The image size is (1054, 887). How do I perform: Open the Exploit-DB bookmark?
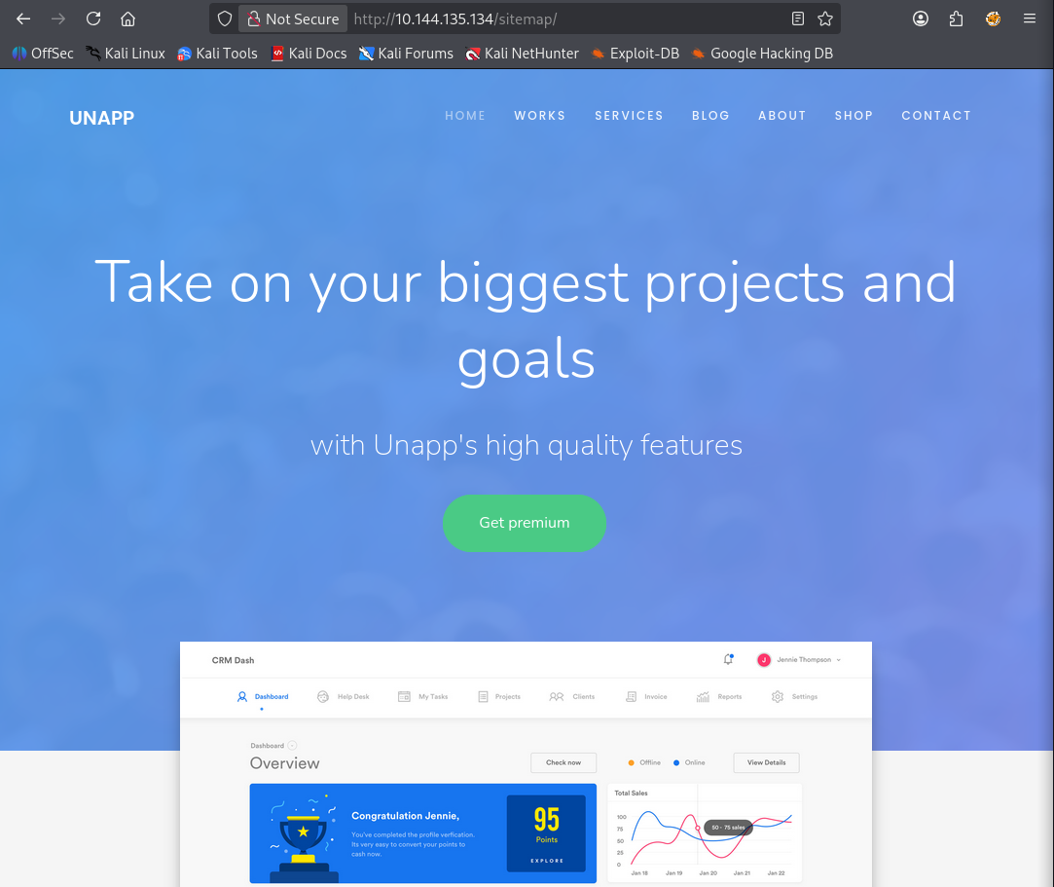point(635,54)
